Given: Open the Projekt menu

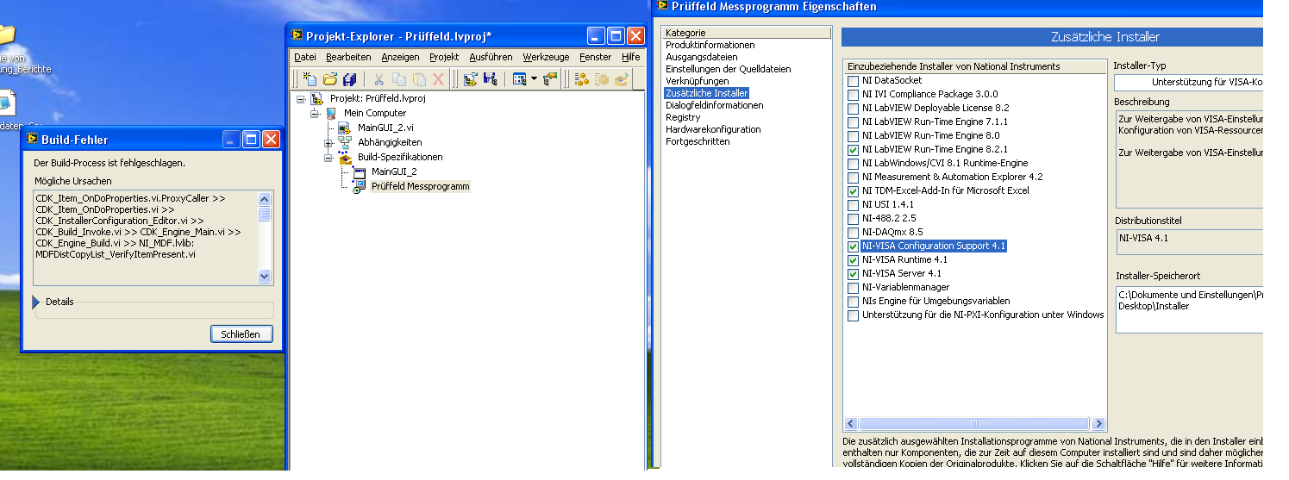Looking at the screenshot, I should click(x=444, y=57).
